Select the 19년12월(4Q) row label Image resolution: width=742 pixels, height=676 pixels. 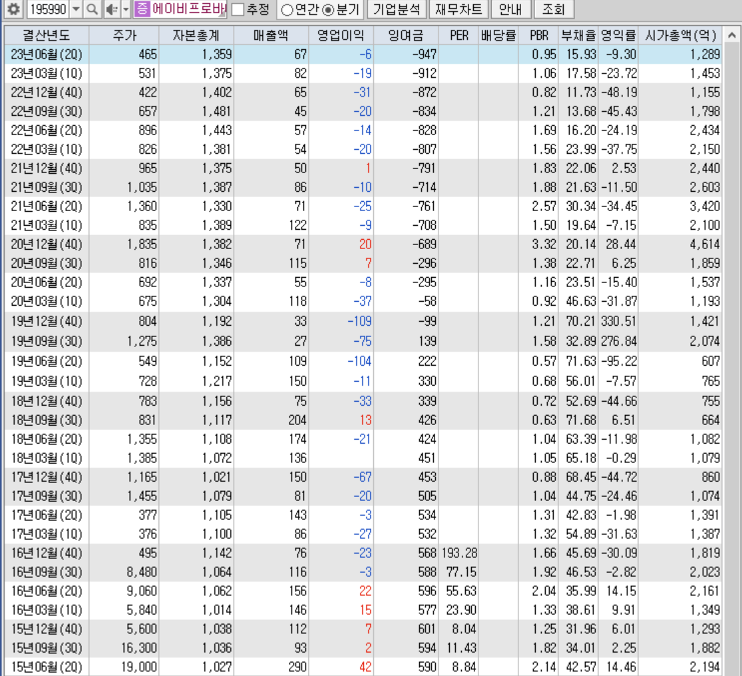pyautogui.click(x=47, y=321)
